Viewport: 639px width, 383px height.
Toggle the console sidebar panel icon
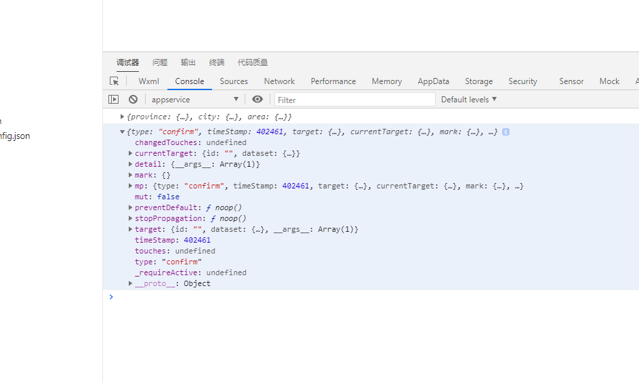coord(113,99)
